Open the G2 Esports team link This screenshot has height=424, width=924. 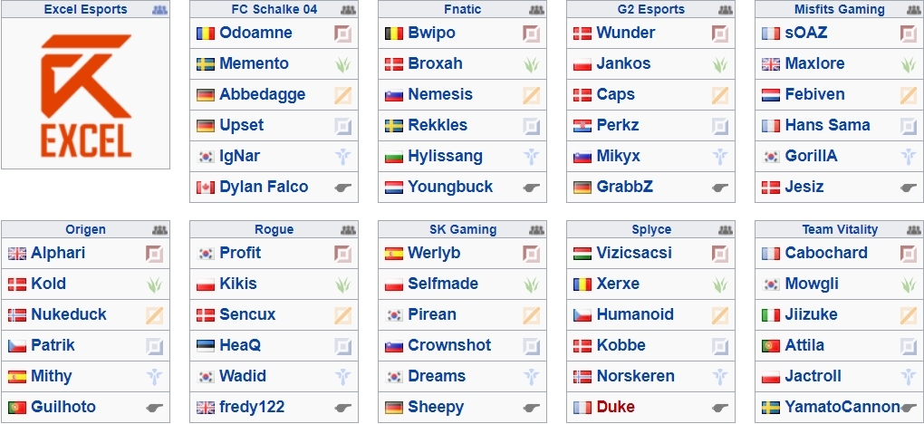coord(651,9)
